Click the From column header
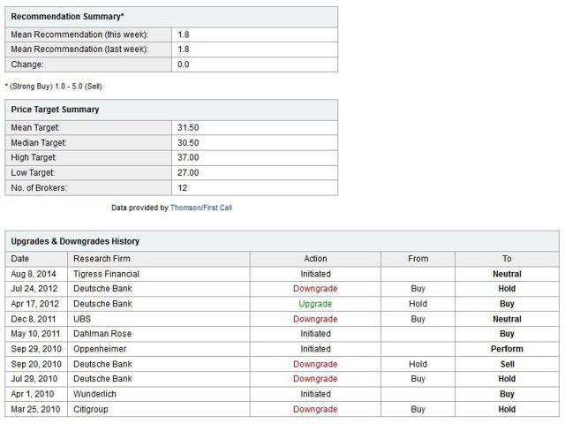Image resolution: width=565 pixels, height=424 pixels. pos(418,259)
